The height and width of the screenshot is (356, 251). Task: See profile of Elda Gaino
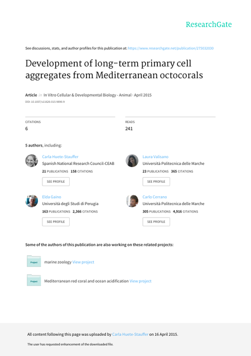(56, 222)
